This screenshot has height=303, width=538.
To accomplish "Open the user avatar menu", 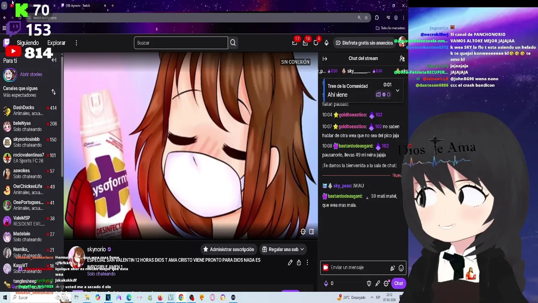I will 402,42.
